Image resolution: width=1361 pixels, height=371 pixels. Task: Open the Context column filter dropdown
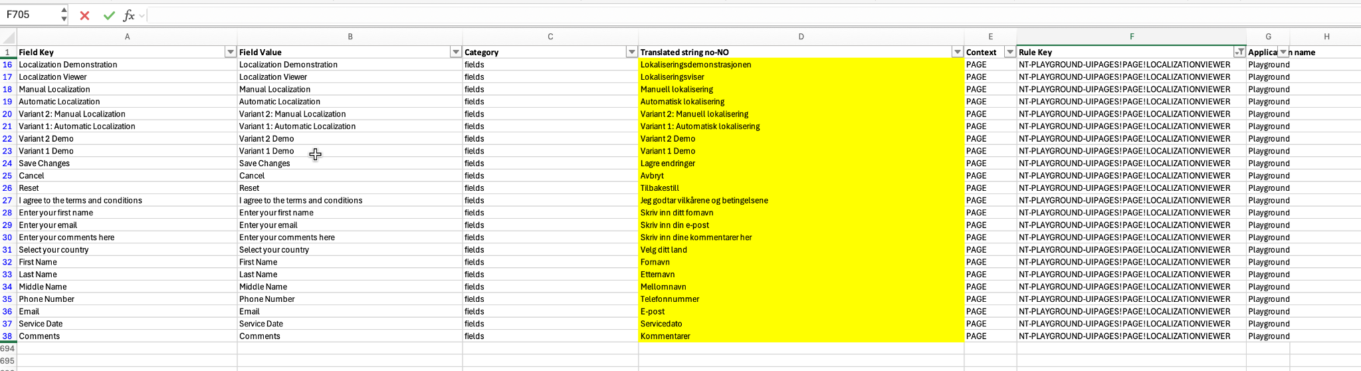(1009, 52)
